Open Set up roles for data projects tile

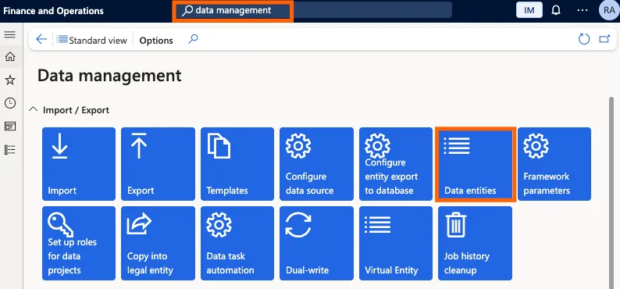tap(79, 243)
